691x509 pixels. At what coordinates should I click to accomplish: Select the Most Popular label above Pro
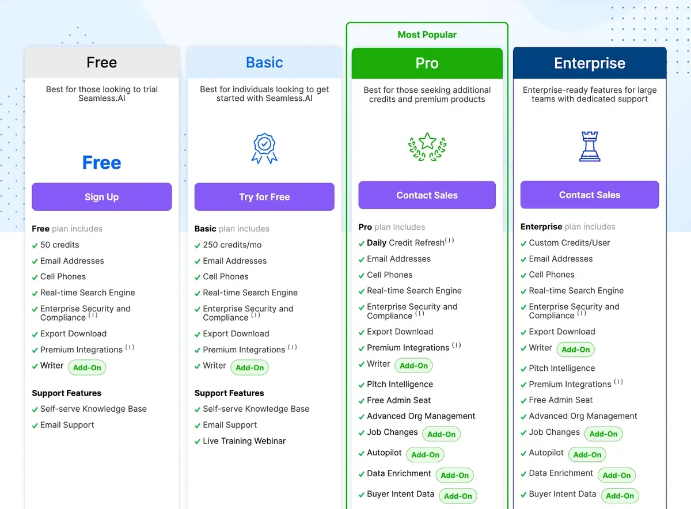[427, 35]
